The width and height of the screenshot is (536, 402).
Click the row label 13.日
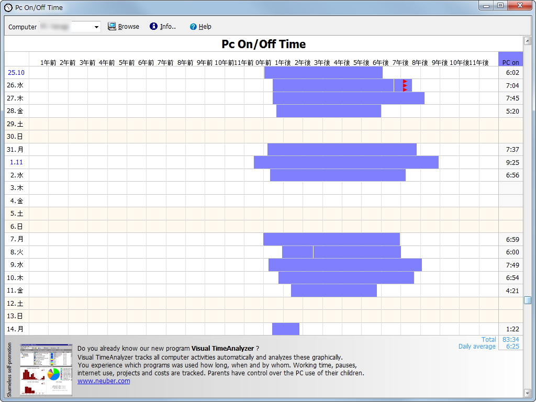[x=15, y=316]
